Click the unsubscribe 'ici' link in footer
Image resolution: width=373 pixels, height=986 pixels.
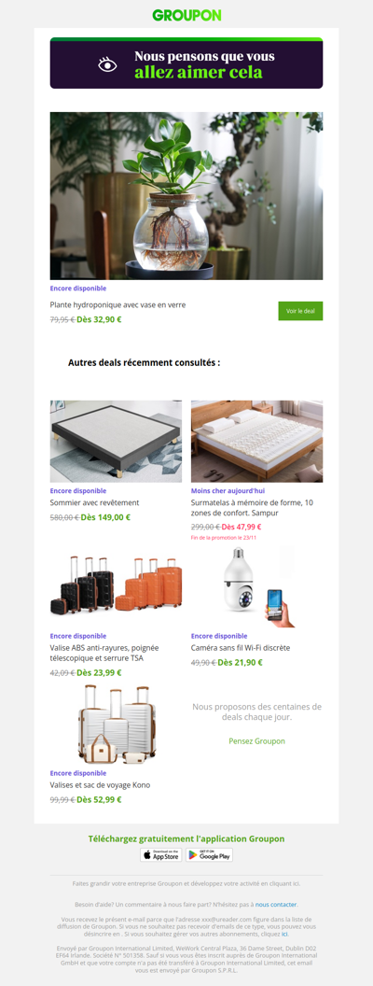[x=284, y=935]
